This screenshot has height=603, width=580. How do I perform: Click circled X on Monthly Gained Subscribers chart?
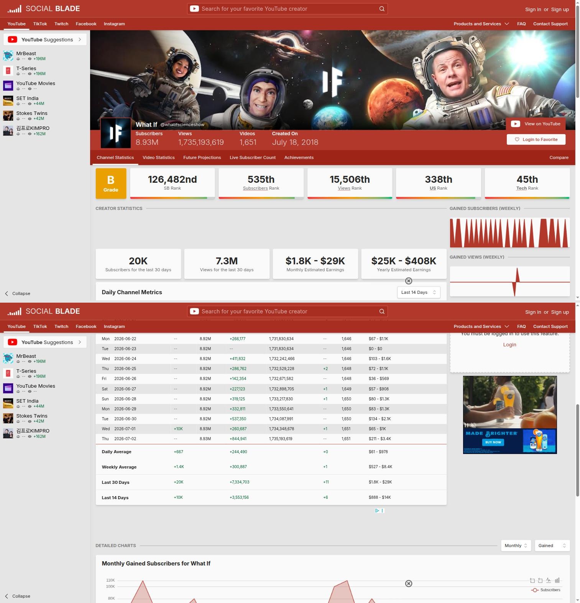(x=409, y=583)
